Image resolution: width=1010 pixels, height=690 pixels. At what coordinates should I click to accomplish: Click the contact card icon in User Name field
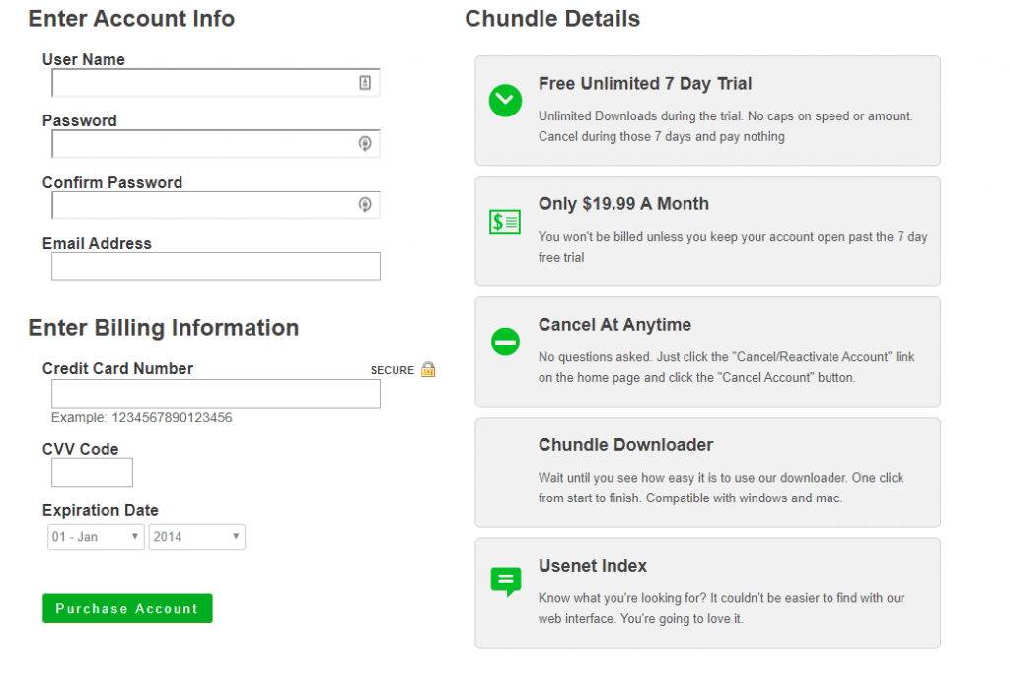(x=365, y=83)
